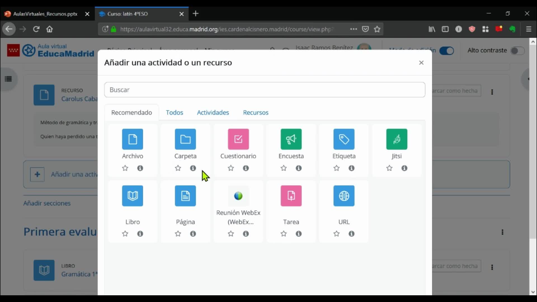This screenshot has width=537, height=302.
Task: Pick the Cuestionario activity icon
Action: point(238,139)
